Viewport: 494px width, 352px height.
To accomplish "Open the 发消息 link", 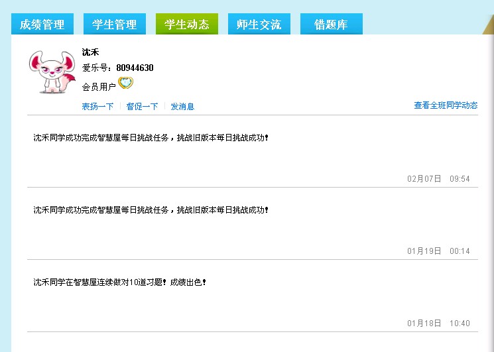I will click(x=182, y=106).
